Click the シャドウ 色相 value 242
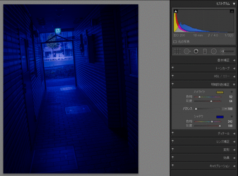This screenshot has width=238, height=176. point(230,122)
